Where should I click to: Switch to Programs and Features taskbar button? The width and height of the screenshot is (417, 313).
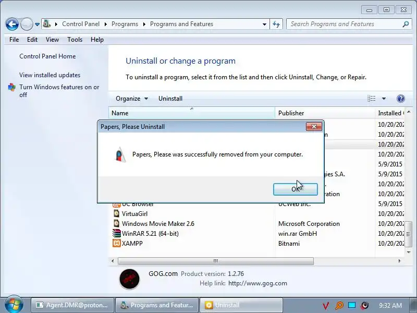click(x=157, y=305)
